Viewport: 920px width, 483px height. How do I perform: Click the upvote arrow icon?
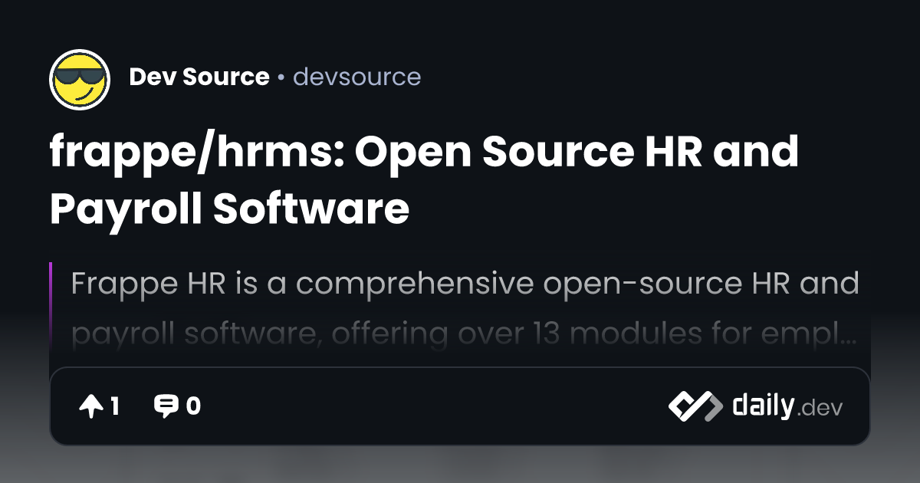90,406
